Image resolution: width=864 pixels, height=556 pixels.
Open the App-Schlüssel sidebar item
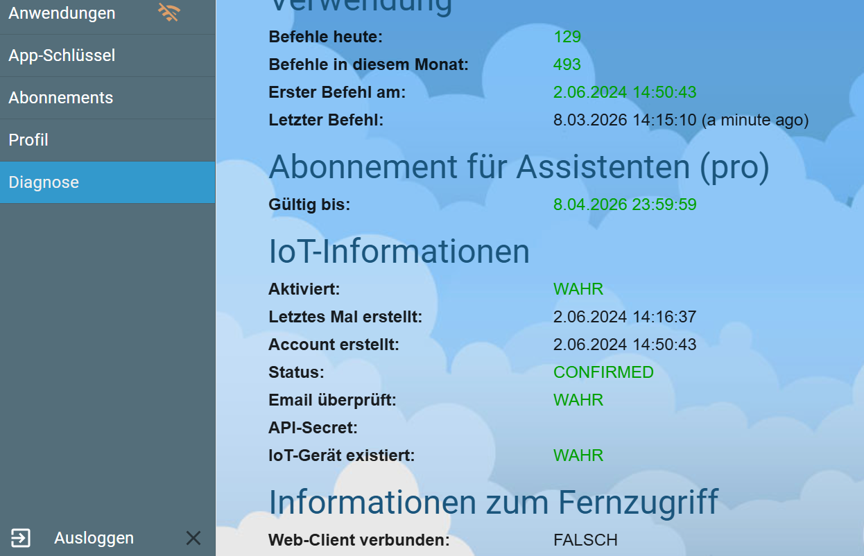point(107,55)
